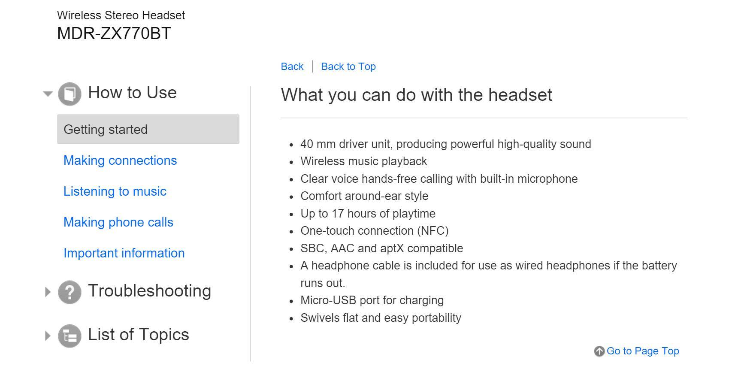Image resolution: width=747 pixels, height=366 pixels.
Task: Click the How to Use book icon
Action: pos(70,94)
